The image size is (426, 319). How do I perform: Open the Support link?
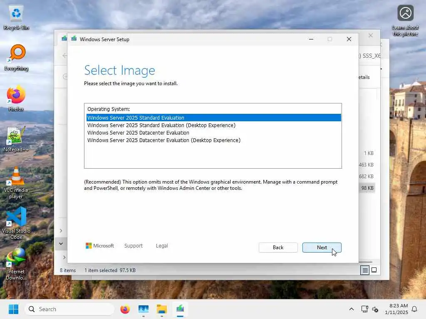coord(134,246)
